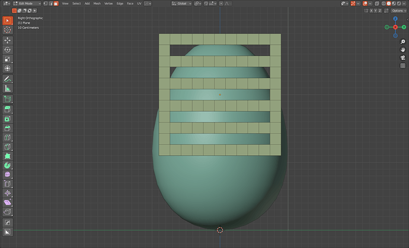The width and height of the screenshot is (409, 248).
Task: Switch to material preview shading
Action: click(394, 4)
